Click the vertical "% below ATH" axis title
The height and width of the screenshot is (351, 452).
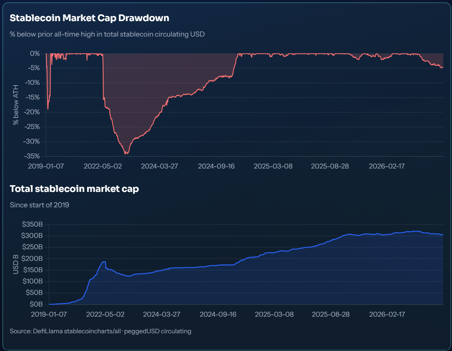[x=15, y=105]
